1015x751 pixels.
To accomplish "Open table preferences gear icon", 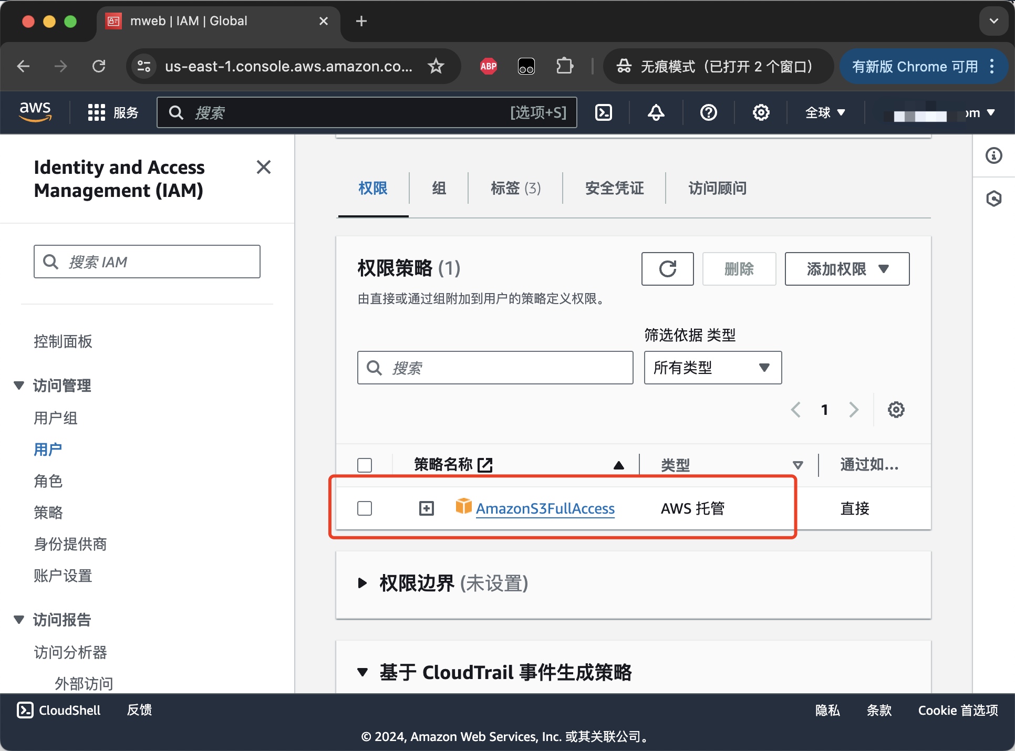I will (896, 410).
